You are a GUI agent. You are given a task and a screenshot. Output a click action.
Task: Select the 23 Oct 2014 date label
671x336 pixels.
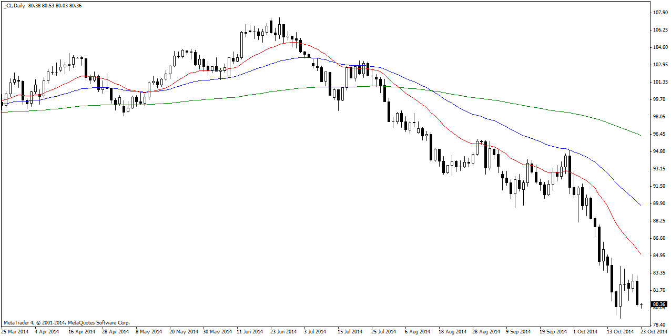(x=653, y=332)
